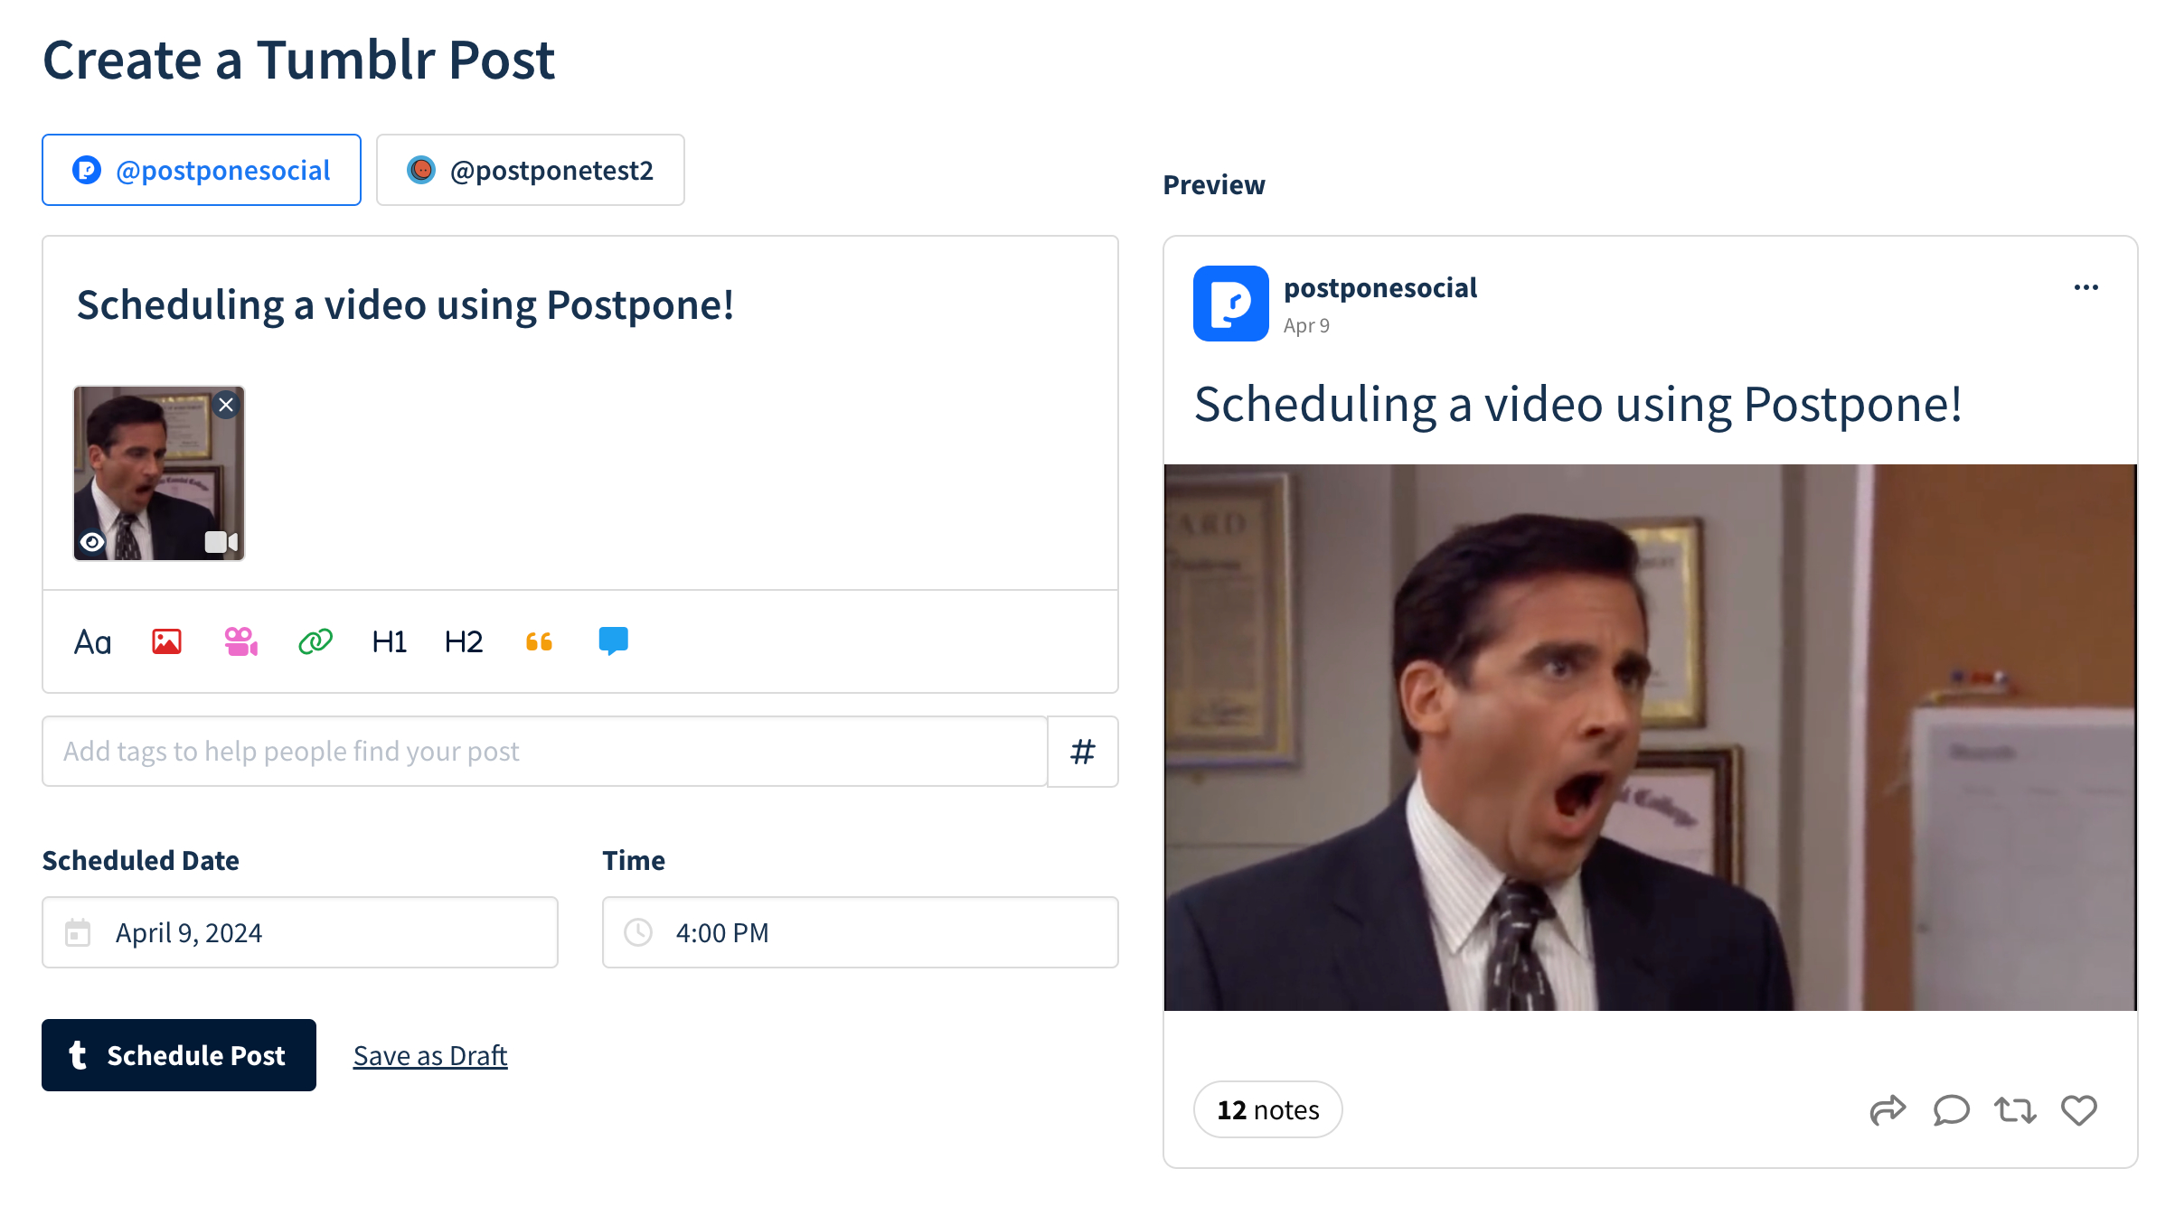The height and width of the screenshot is (1225, 2175).
Task: Click the Save as Draft link
Action: click(430, 1055)
